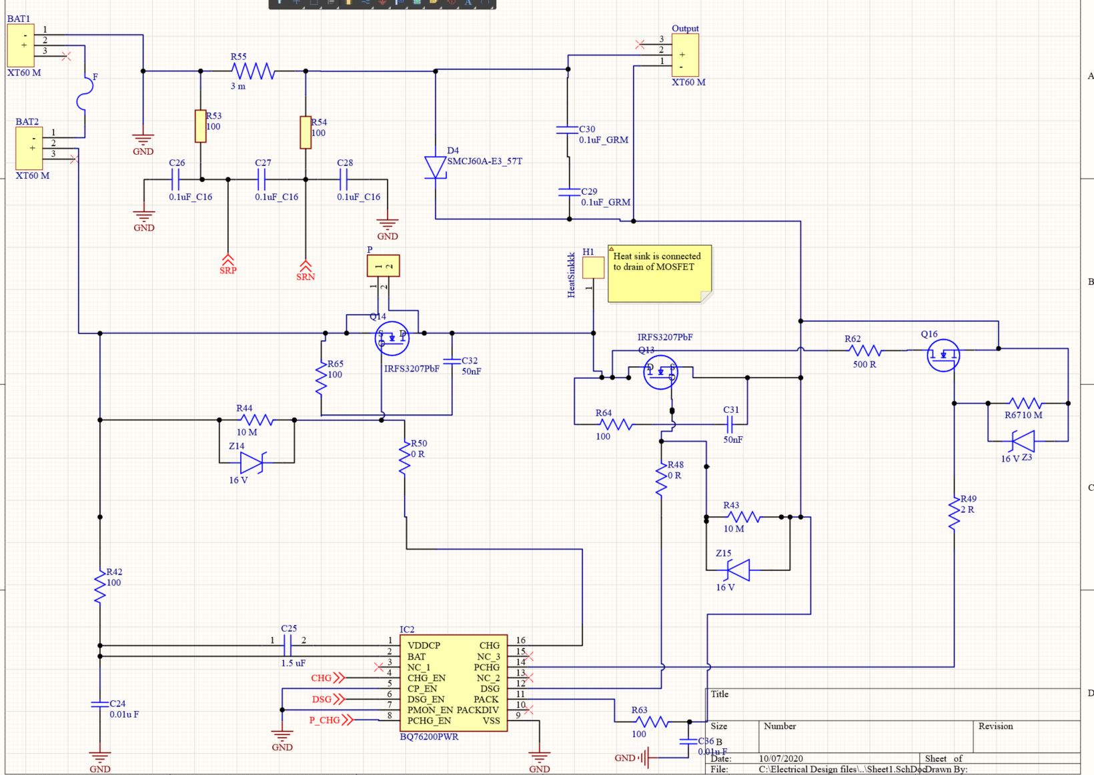Select resistor R64 symbol
The height and width of the screenshot is (775, 1094).
tap(616, 424)
